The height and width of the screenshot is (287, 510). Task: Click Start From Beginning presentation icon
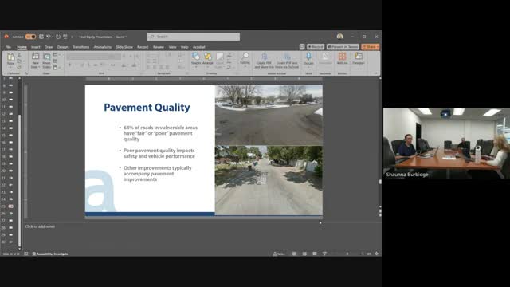coord(65,37)
